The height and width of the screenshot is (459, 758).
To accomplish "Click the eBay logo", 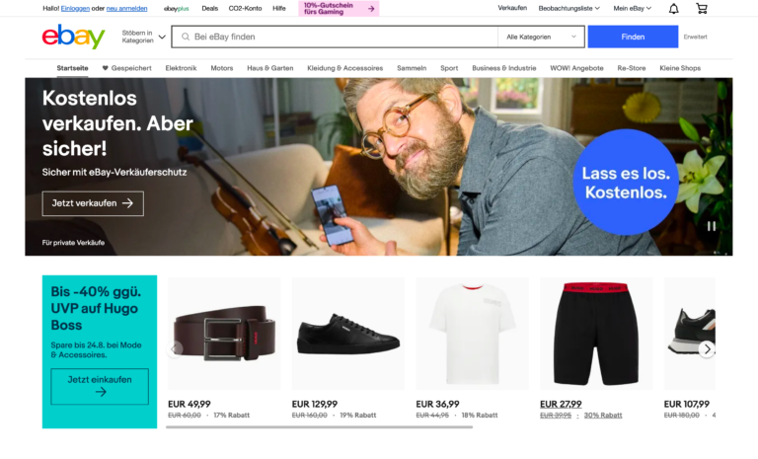I will point(73,37).
